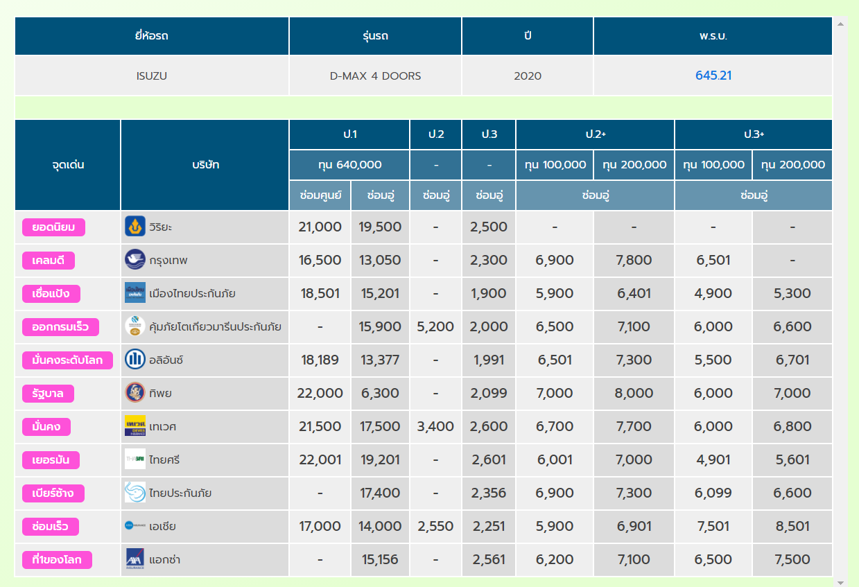
Task: Click the Thaisri insurance logo
Action: pos(135,459)
